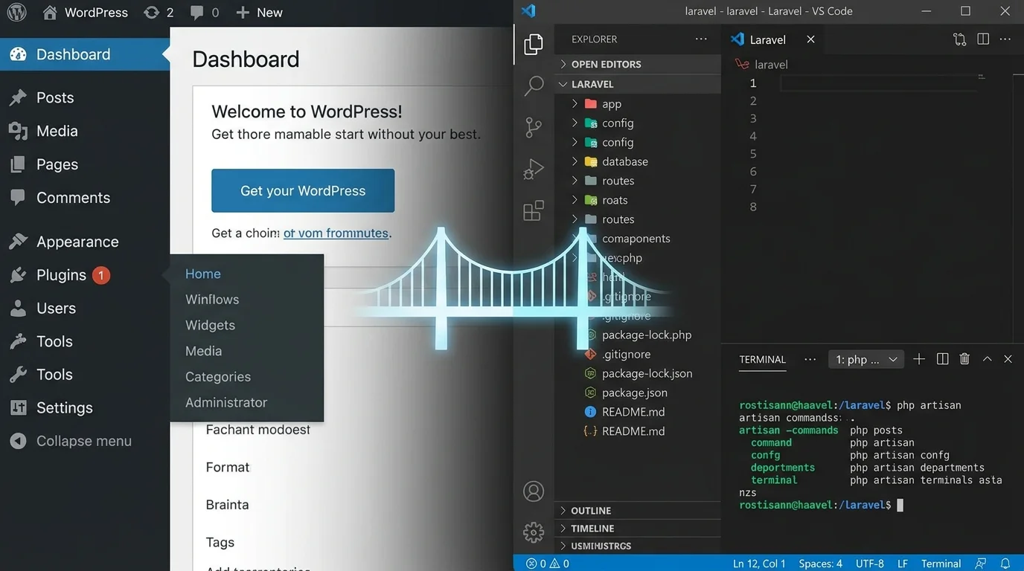Screen dimensions: 1024x571
Task: Select Dashboard in the WordPress sidebar
Action: click(85, 54)
